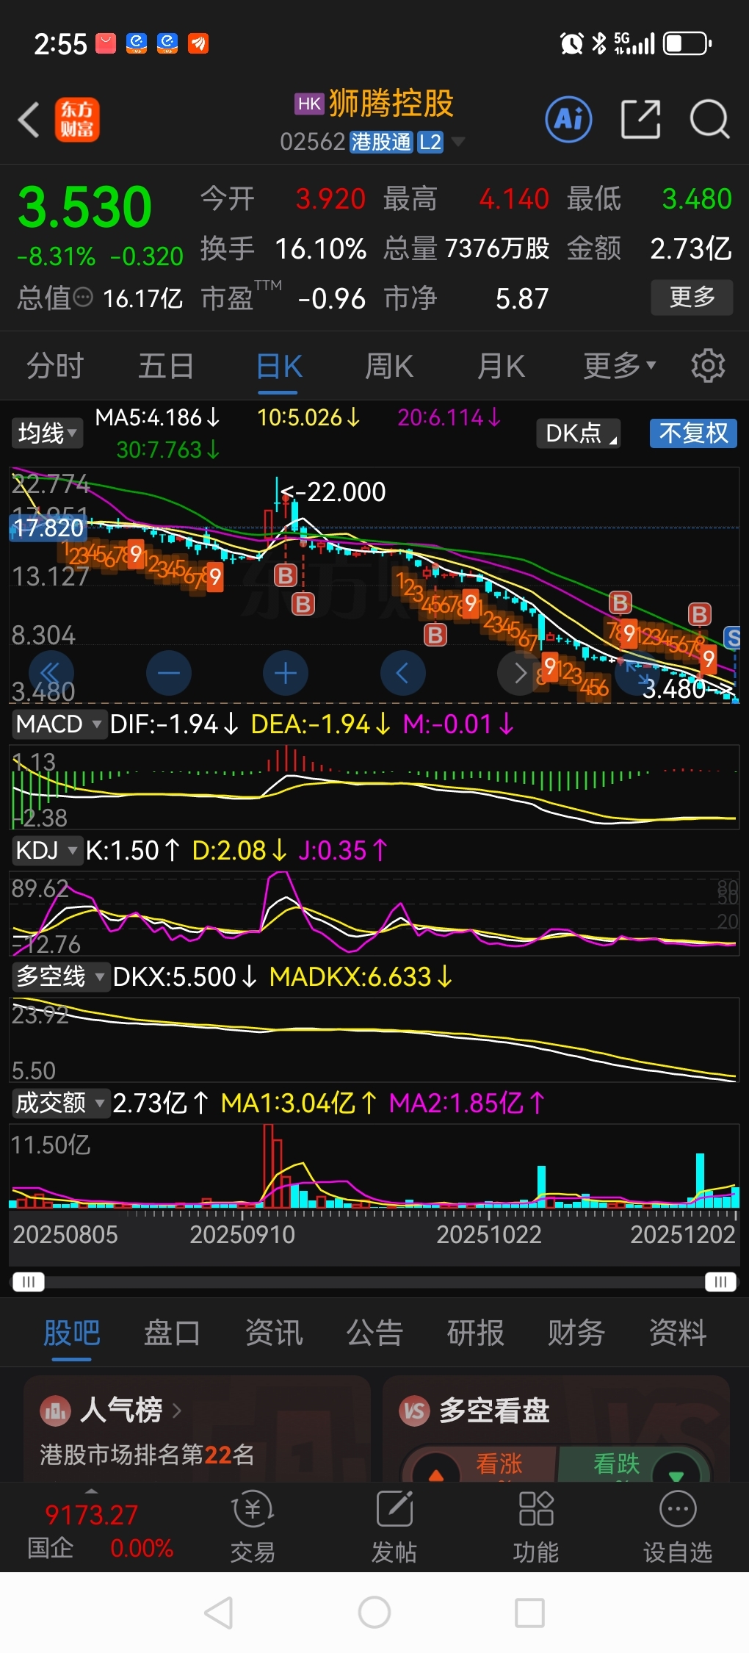Tap the 港股市场排名第22名 text
The height and width of the screenshot is (1653, 749).
pyautogui.click(x=147, y=1455)
